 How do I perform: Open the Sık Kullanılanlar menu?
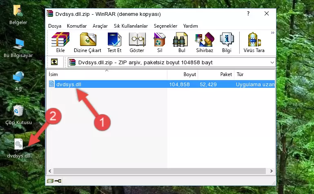(131, 26)
